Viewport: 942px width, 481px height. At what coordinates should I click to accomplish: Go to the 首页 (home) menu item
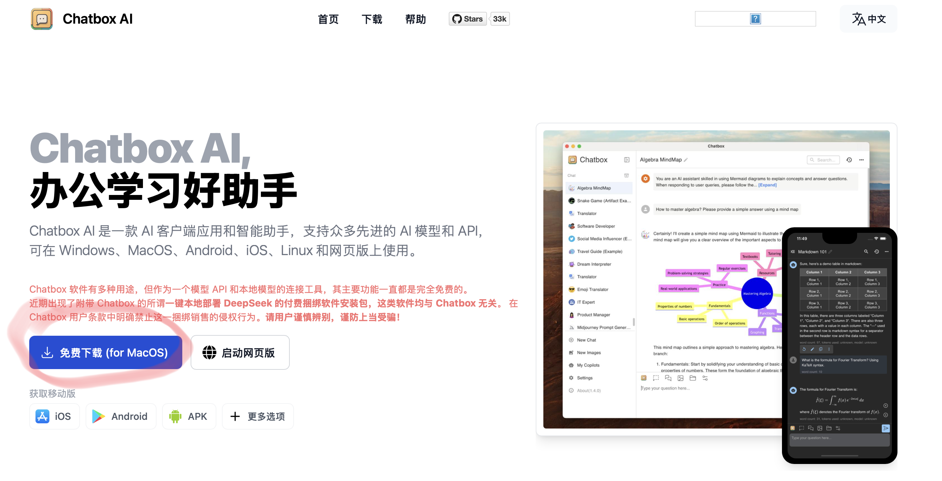click(x=328, y=19)
